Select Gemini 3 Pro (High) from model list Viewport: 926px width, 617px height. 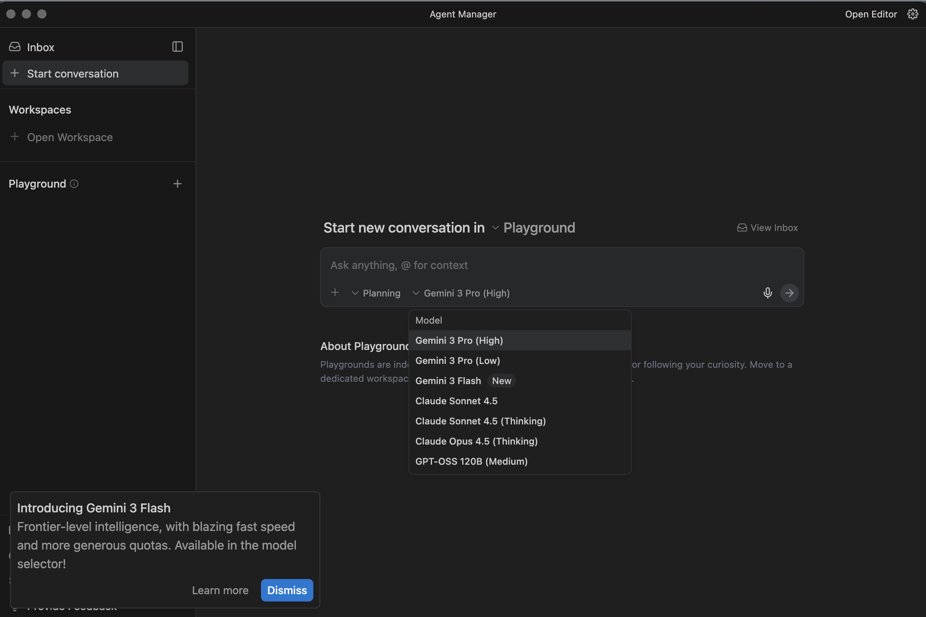[x=520, y=340]
